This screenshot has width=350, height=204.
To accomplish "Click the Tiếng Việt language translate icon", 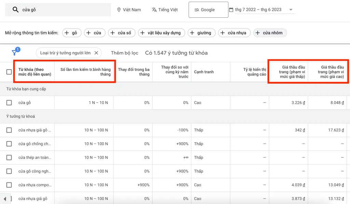I will coord(154,10).
